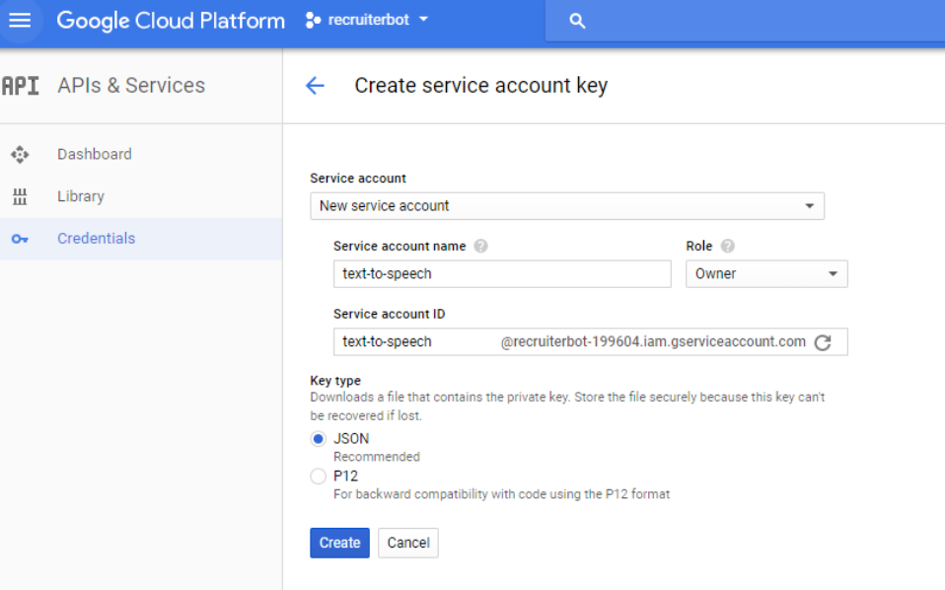
Task: Click the refresh icon in Service account ID field
Action: click(x=823, y=342)
